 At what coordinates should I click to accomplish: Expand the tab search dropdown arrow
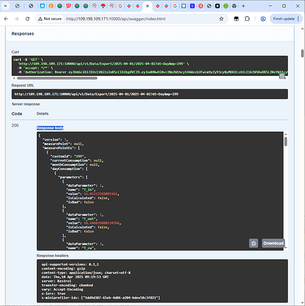(x=6, y=6)
